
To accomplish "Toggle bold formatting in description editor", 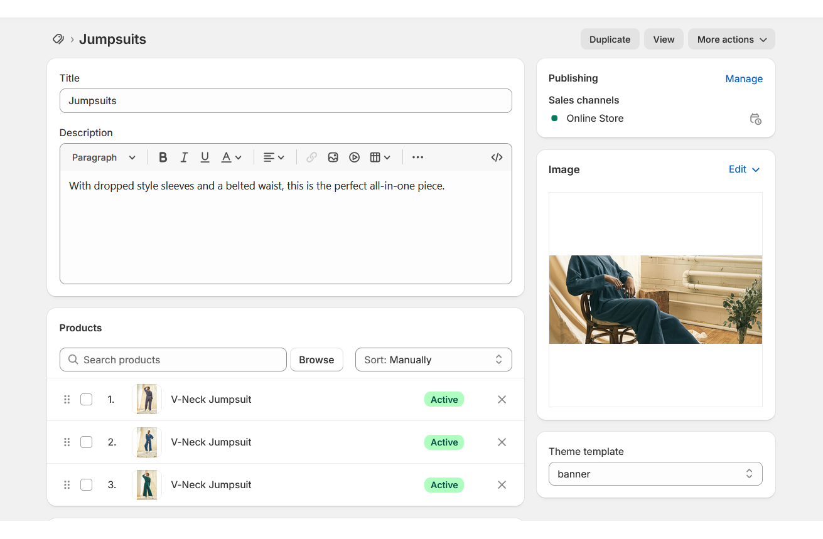I will (x=163, y=157).
